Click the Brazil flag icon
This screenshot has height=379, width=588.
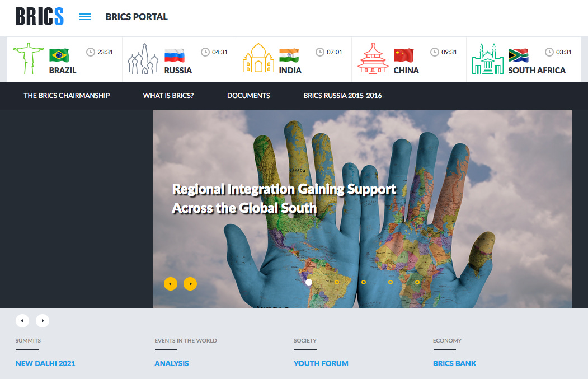[x=59, y=55]
